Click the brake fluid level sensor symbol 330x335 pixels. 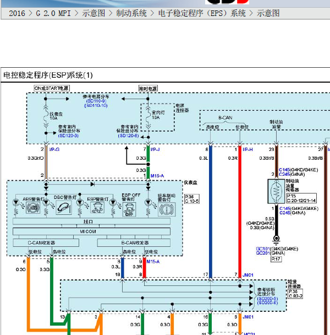point(276,191)
